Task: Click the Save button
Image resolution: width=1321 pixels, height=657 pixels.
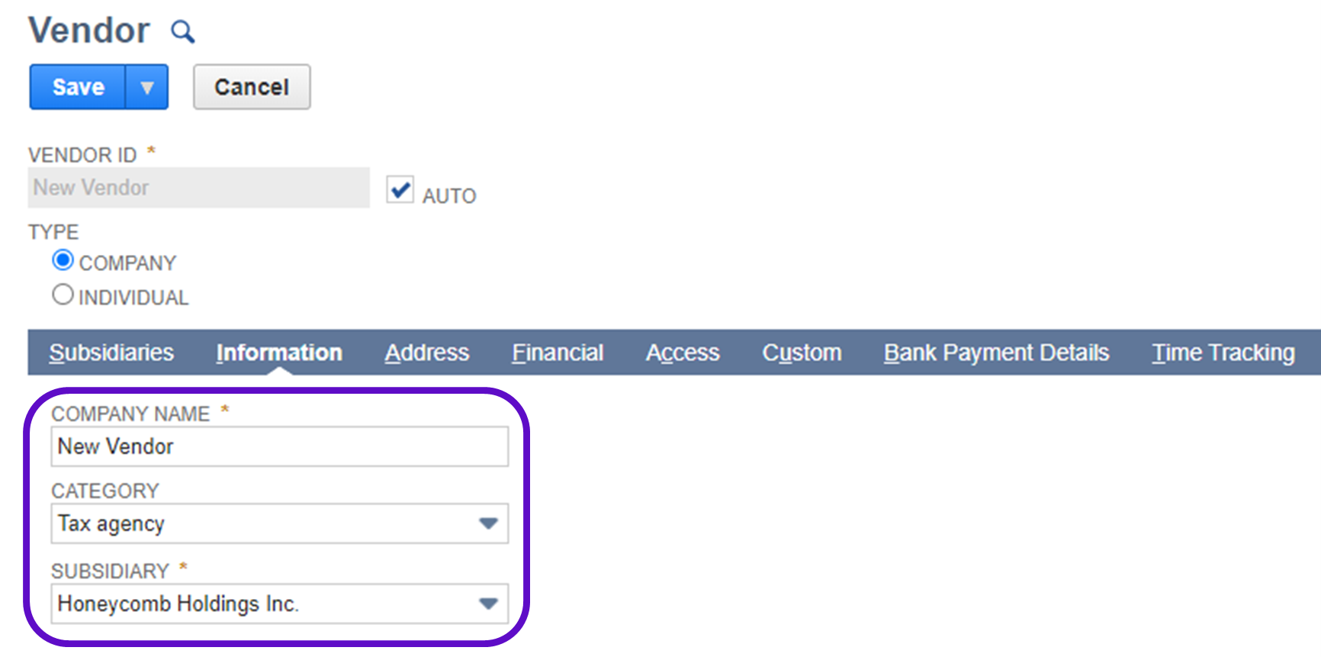Action: coord(78,87)
